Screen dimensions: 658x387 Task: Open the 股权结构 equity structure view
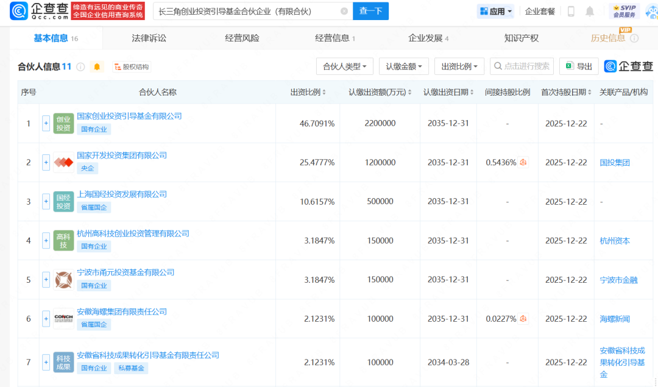coord(131,67)
